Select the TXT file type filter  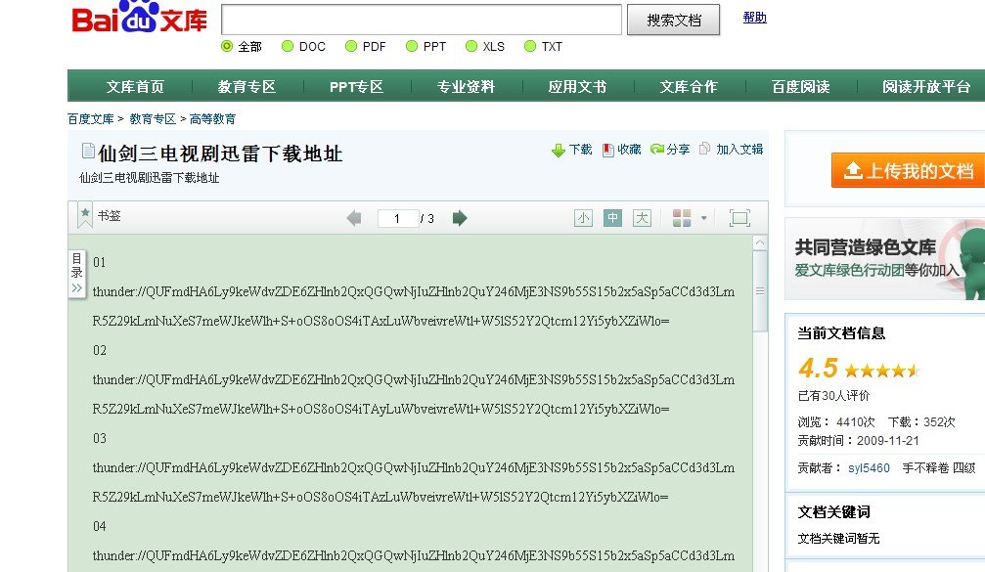coord(528,46)
